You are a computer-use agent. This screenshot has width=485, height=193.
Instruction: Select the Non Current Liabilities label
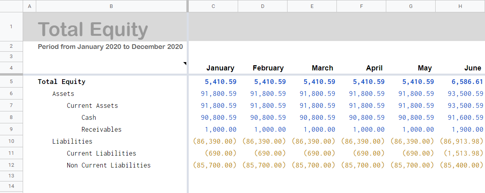pos(109,166)
